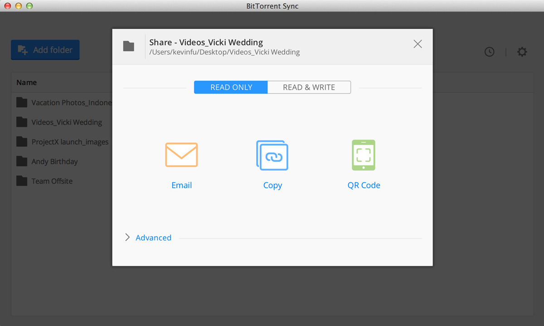Open the sync history clock icon
The width and height of the screenshot is (544, 326).
coord(489,52)
